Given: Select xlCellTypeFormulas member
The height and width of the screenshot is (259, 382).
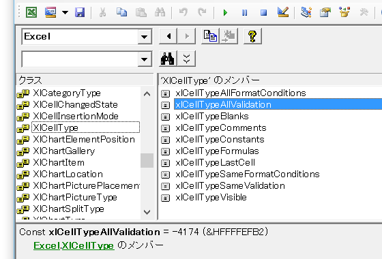Looking at the screenshot, I should click(x=217, y=151).
